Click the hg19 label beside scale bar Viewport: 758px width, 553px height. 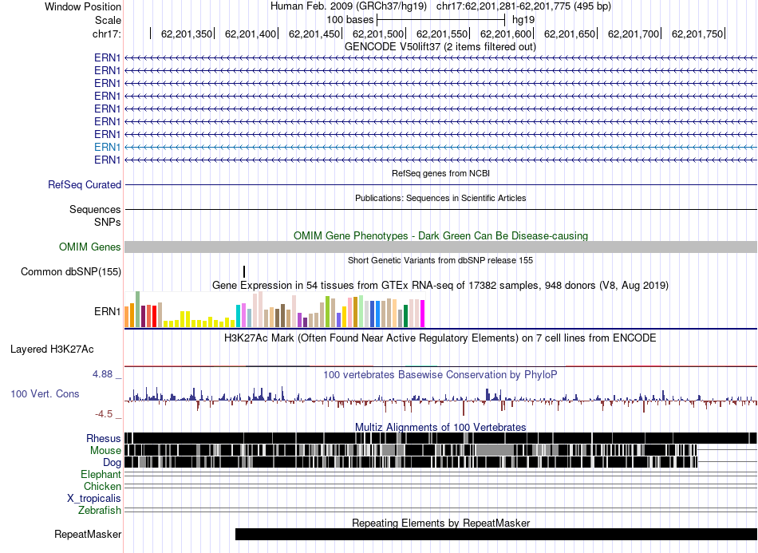click(523, 20)
